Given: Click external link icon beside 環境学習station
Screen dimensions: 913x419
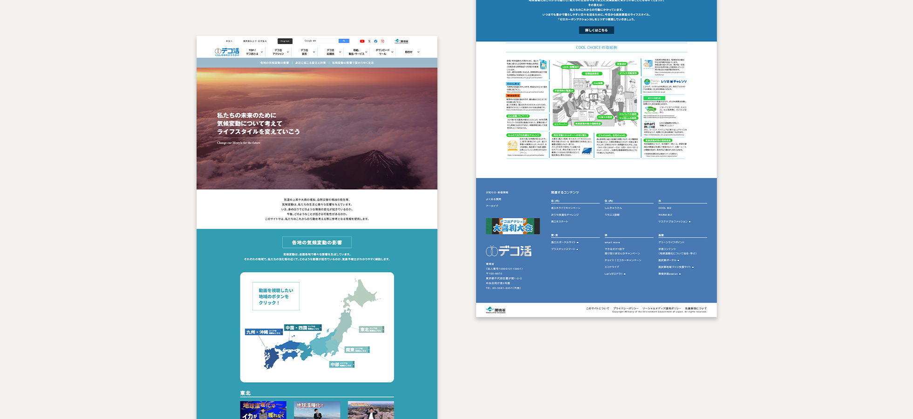Looking at the screenshot, I should (680, 274).
